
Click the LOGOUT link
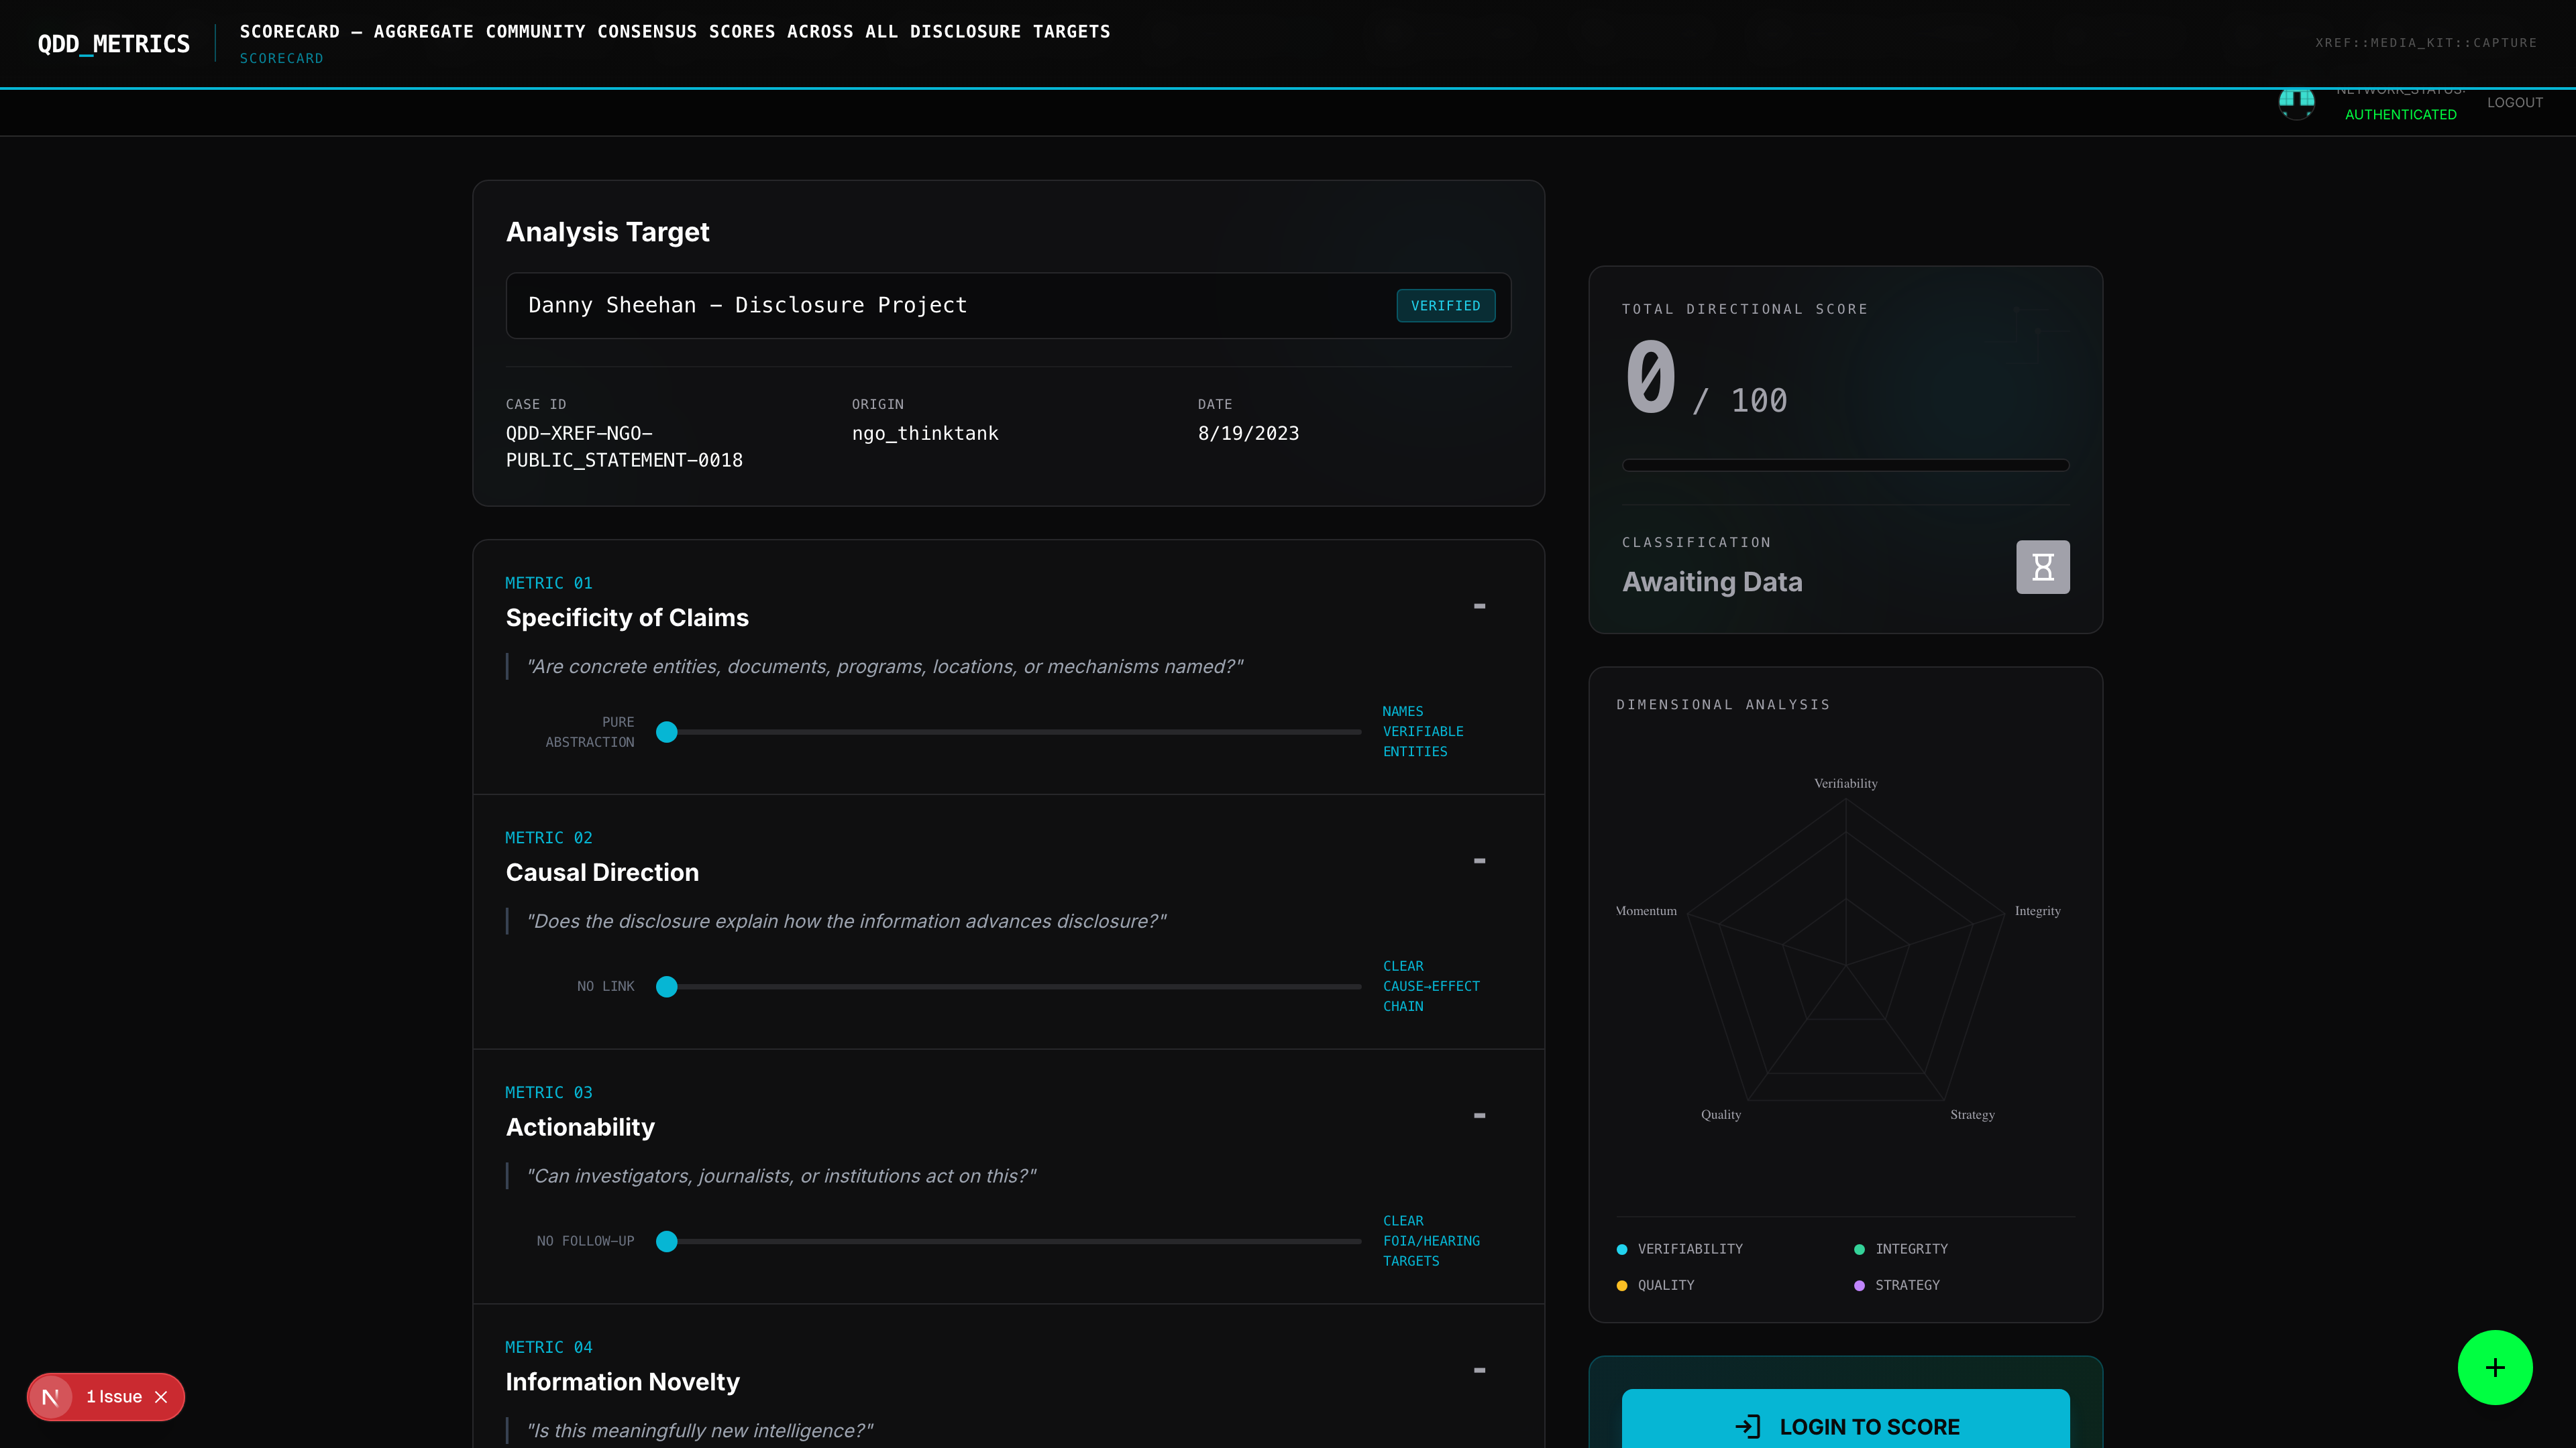tap(2514, 103)
